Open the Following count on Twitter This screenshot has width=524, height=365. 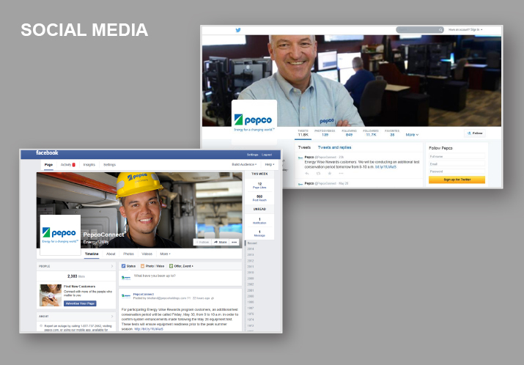[350, 133]
